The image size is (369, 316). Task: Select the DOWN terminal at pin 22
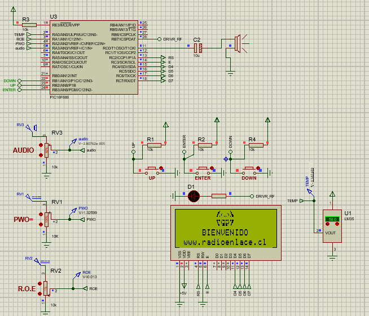point(20,81)
